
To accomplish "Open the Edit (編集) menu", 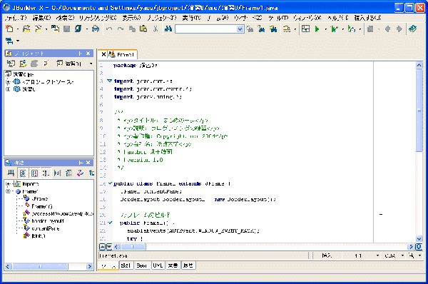I will point(42,18).
